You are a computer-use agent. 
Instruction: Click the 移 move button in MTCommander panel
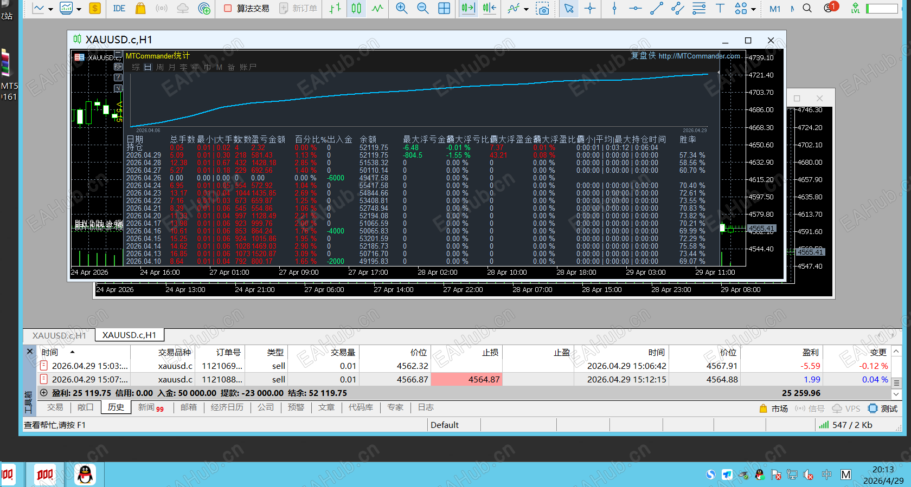[118, 67]
